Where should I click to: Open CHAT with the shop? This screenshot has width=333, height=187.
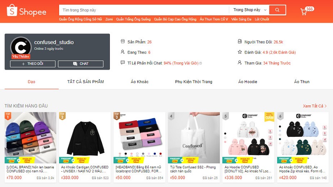(x=81, y=64)
